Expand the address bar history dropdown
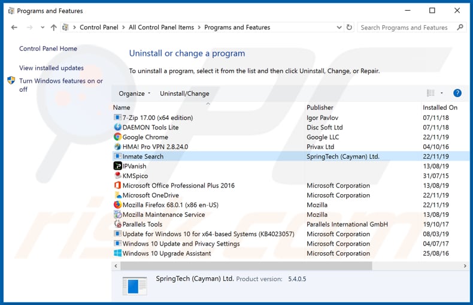This screenshot has height=305, width=473. point(339,28)
